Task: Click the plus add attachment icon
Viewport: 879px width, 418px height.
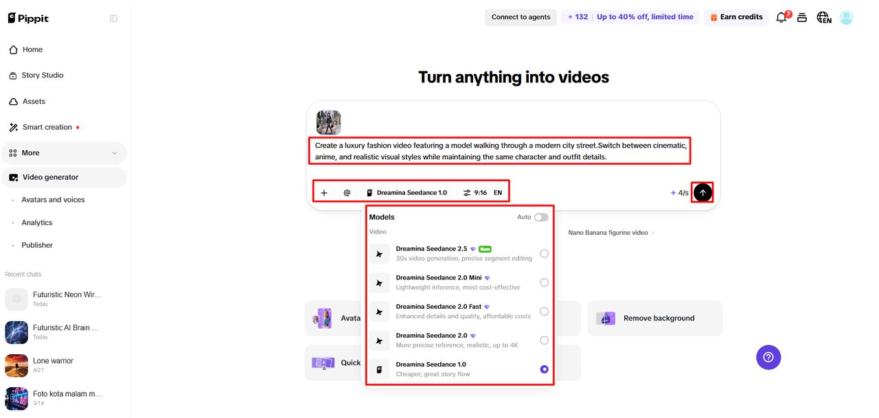Action: coord(324,193)
